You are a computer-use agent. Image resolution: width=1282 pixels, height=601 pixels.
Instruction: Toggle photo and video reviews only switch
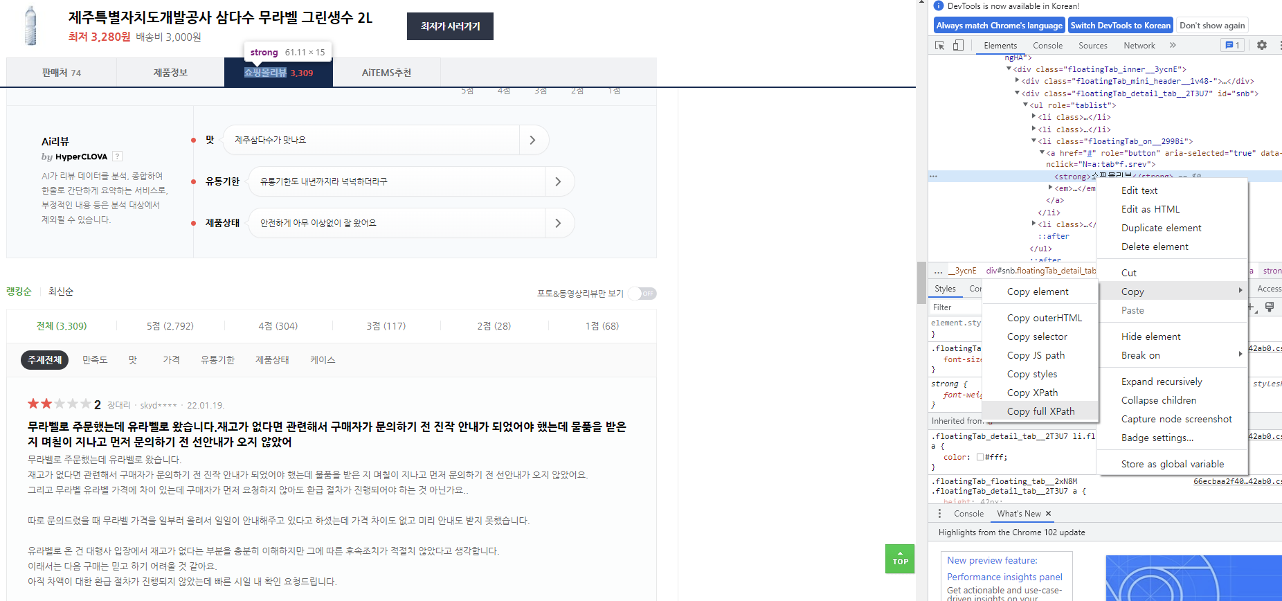[643, 294]
